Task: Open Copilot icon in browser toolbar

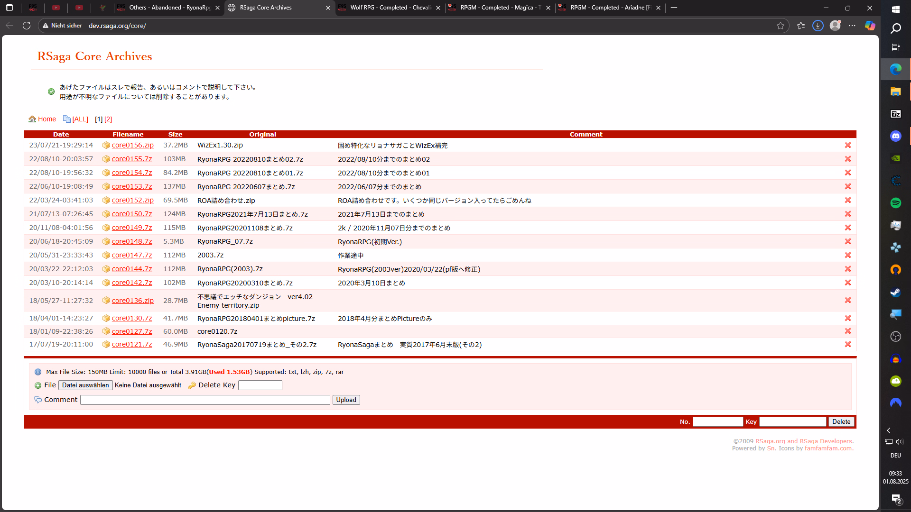Action: pos(870,26)
